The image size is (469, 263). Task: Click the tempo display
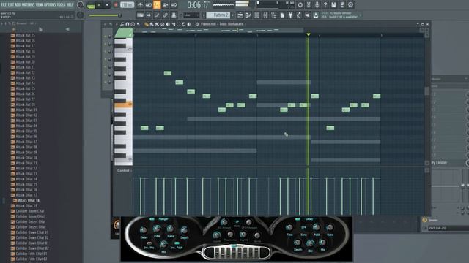point(128,5)
